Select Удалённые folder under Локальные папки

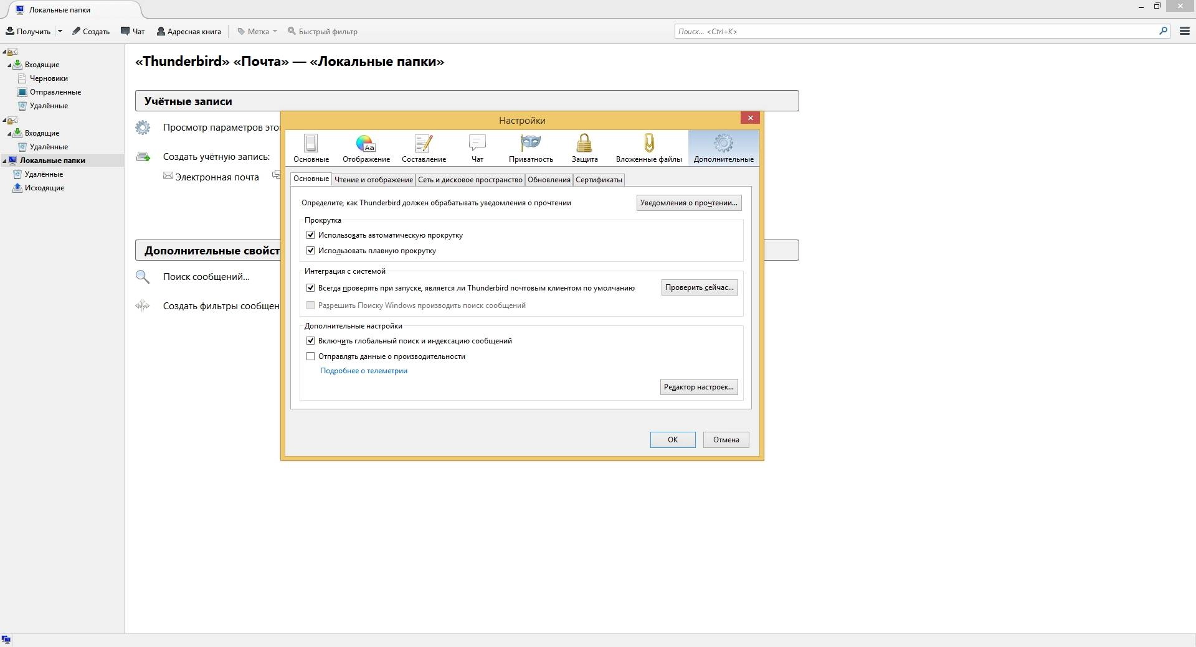(x=44, y=174)
